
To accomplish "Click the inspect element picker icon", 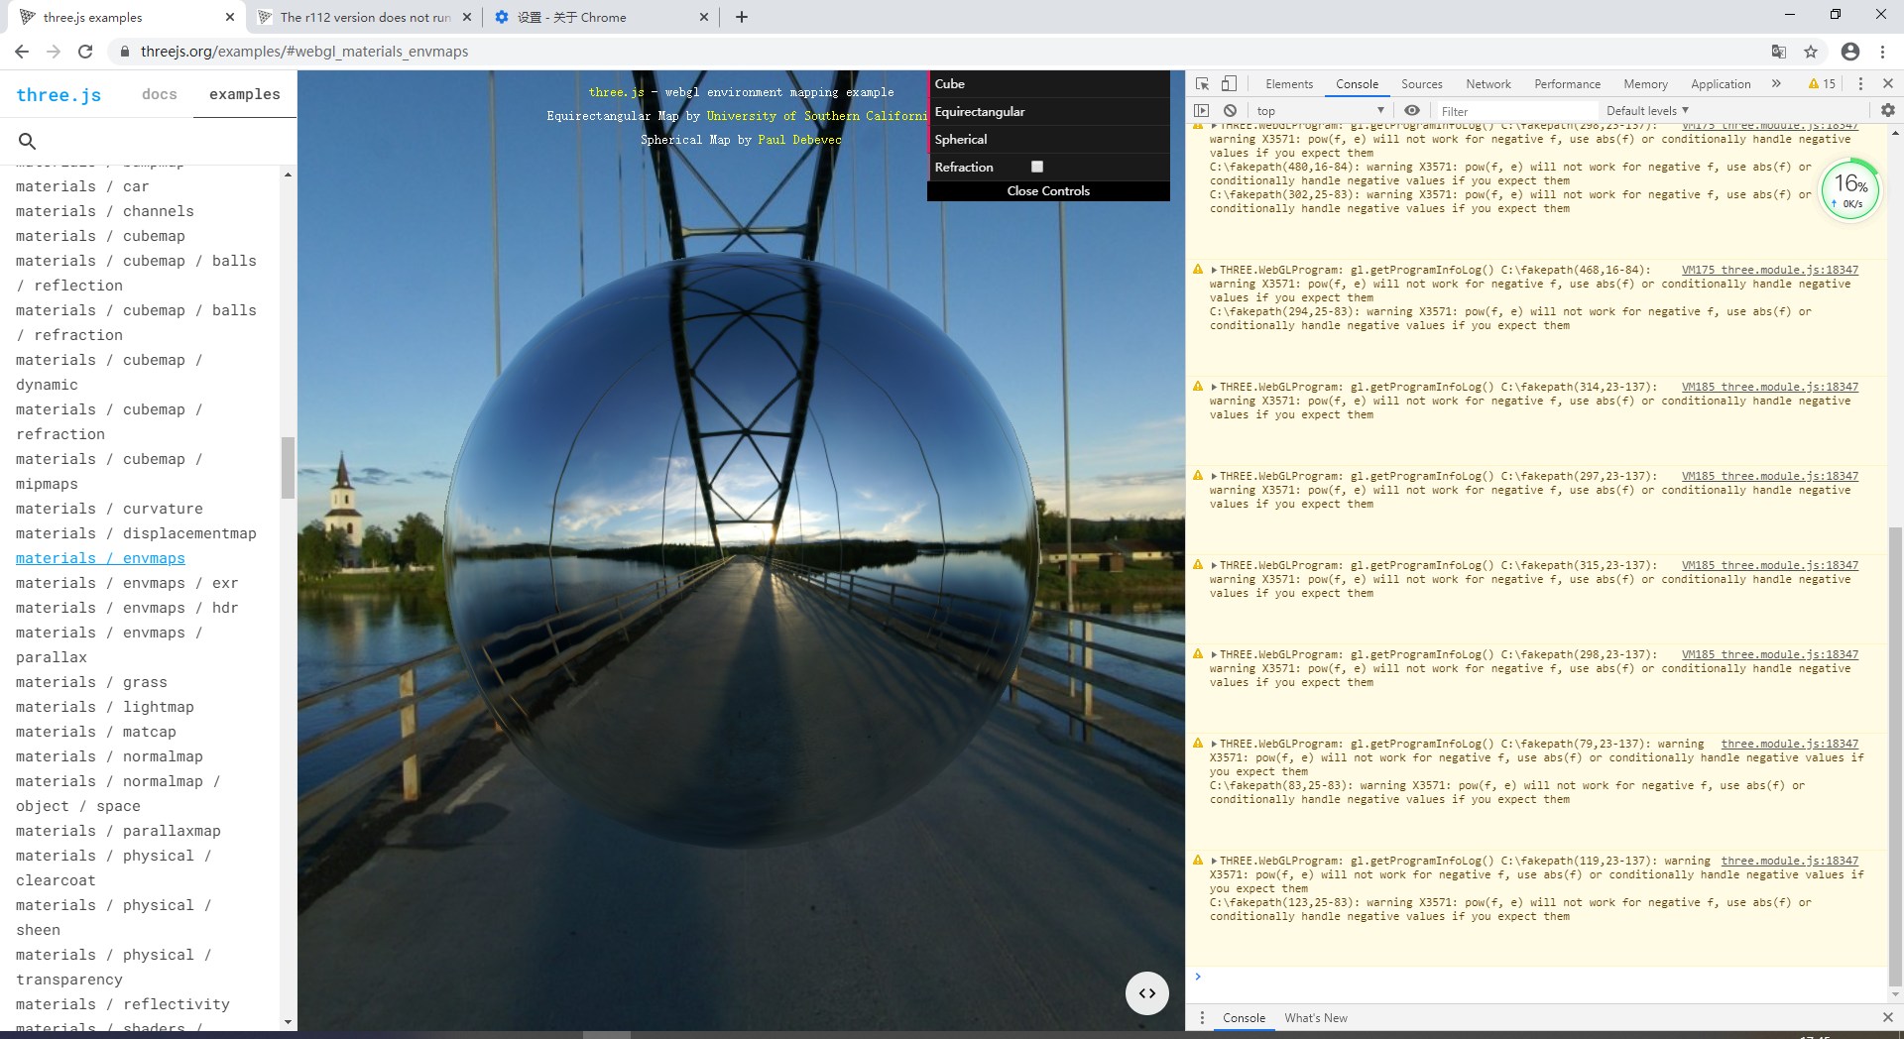I will point(1202,84).
